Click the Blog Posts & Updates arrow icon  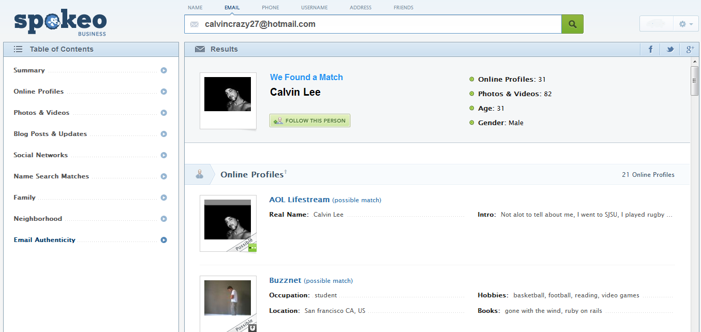pos(163,134)
